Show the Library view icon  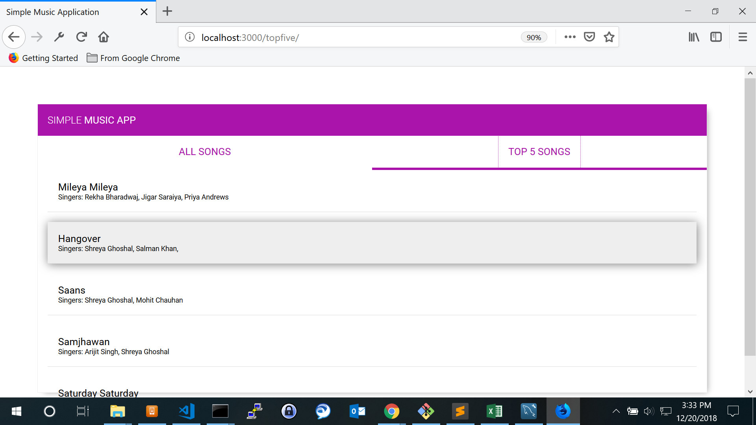pos(694,37)
